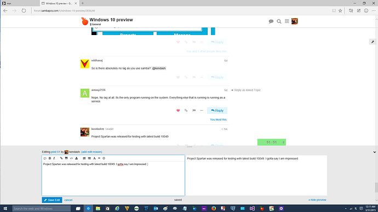Insert bulleted list in editor
This screenshot has width=378, height=212.
tap(89, 158)
